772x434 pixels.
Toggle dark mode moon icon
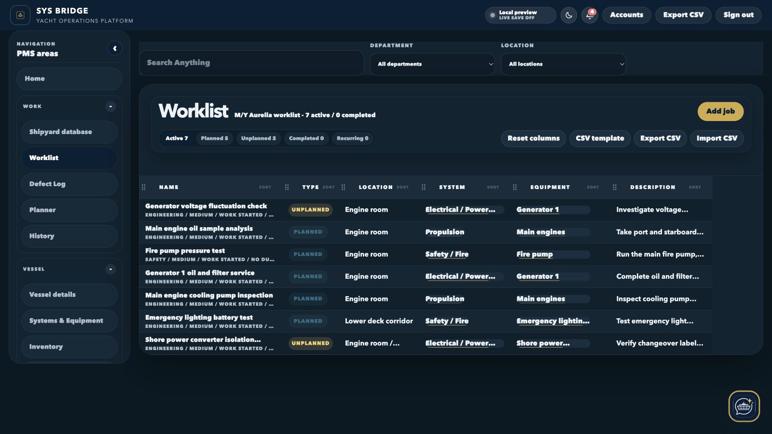point(568,15)
